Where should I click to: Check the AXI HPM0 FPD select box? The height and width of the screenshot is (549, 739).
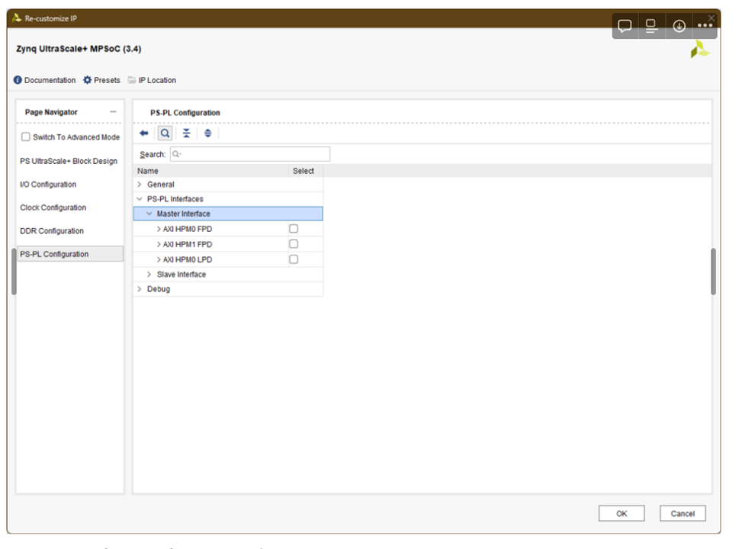click(294, 229)
